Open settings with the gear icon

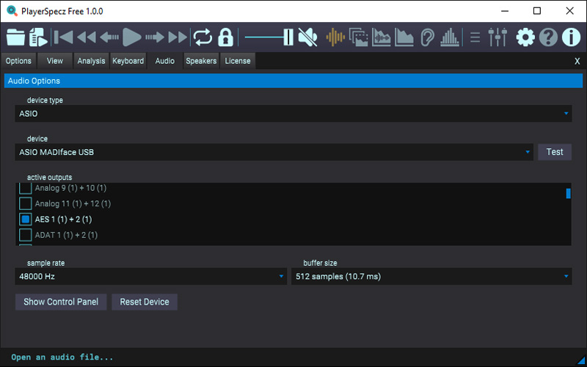pyautogui.click(x=525, y=37)
